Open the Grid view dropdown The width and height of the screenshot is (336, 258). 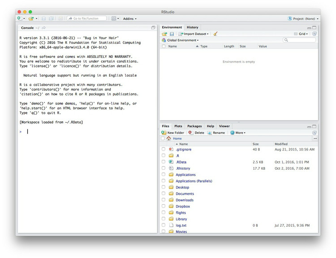pyautogui.click(x=301, y=34)
